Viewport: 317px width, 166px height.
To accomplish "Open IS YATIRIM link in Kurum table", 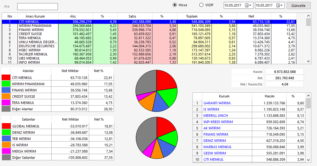I will (211, 109).
